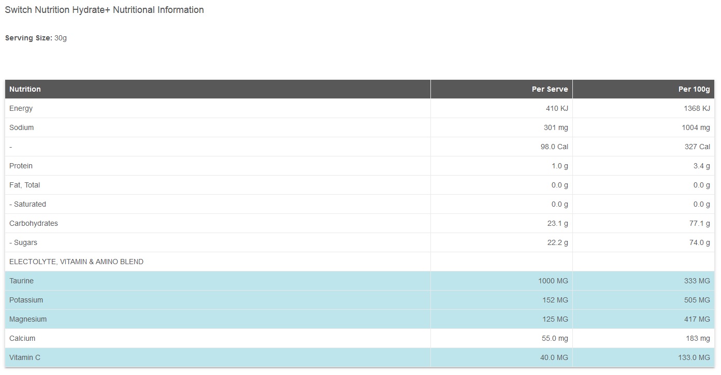Viewport: 721px width, 375px height.
Task: Click the '327 Cal' value
Action: pyautogui.click(x=697, y=147)
